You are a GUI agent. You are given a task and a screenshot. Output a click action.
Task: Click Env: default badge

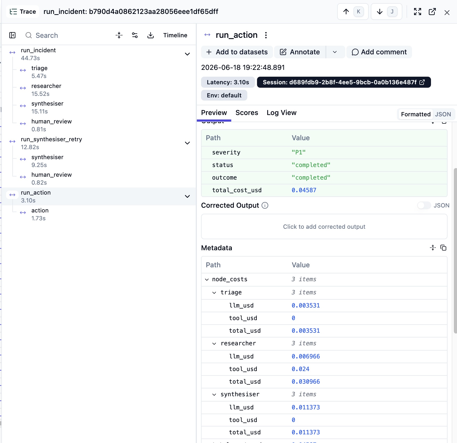224,95
